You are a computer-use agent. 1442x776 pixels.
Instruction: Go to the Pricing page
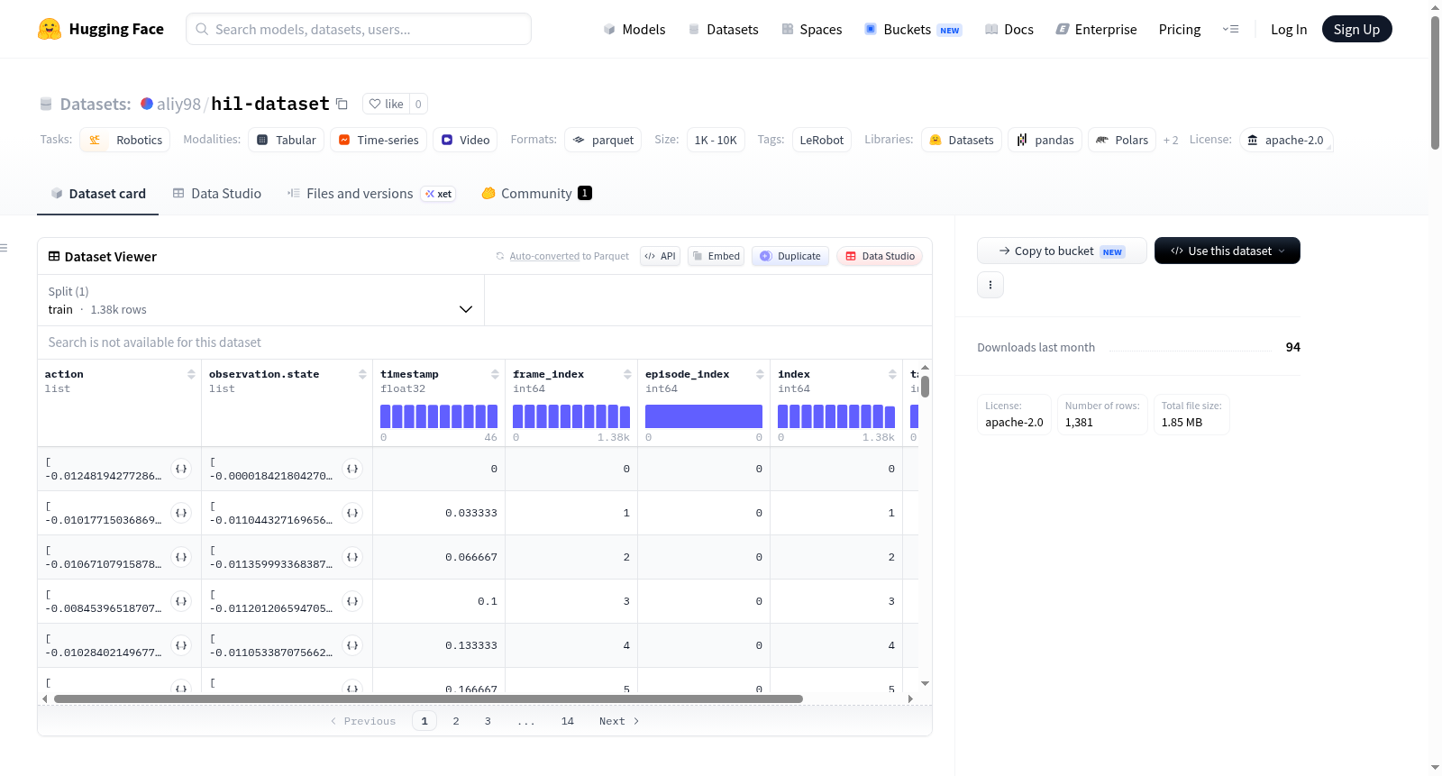pyautogui.click(x=1180, y=29)
